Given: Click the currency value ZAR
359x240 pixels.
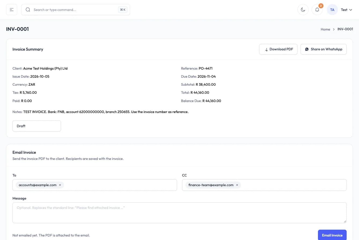Looking at the screenshot, I should pyautogui.click(x=32, y=85).
